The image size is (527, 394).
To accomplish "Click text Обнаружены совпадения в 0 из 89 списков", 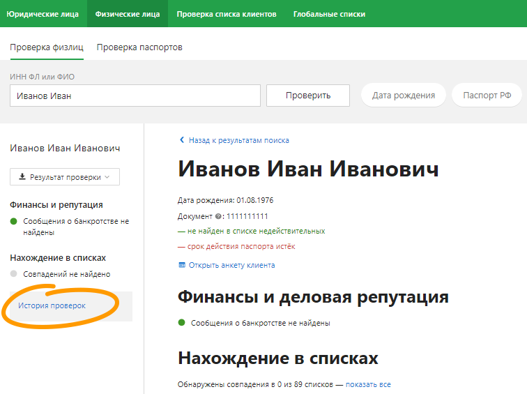I will click(x=255, y=384).
